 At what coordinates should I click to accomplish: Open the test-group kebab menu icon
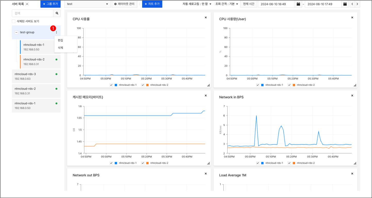click(x=56, y=32)
